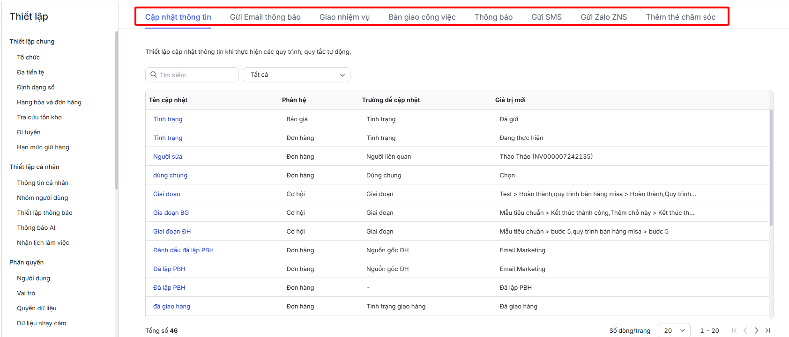Viewport: 789px width, 337px height.
Task: Open 'Đã lập PBH' link with dash field
Action: [169, 287]
